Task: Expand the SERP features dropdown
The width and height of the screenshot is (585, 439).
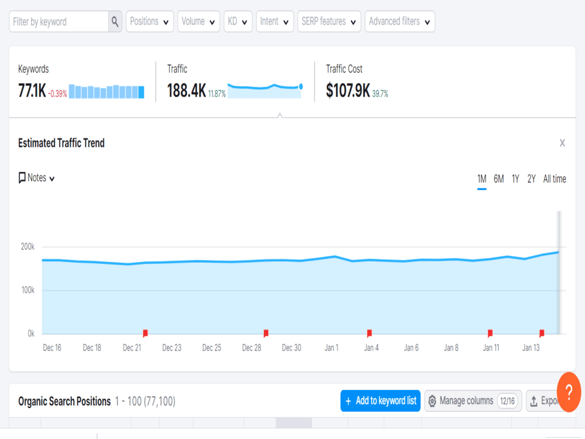Action: (x=329, y=22)
